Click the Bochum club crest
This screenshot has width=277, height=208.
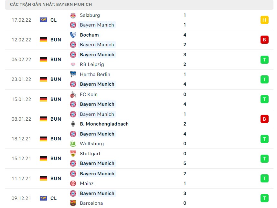(x=73, y=35)
